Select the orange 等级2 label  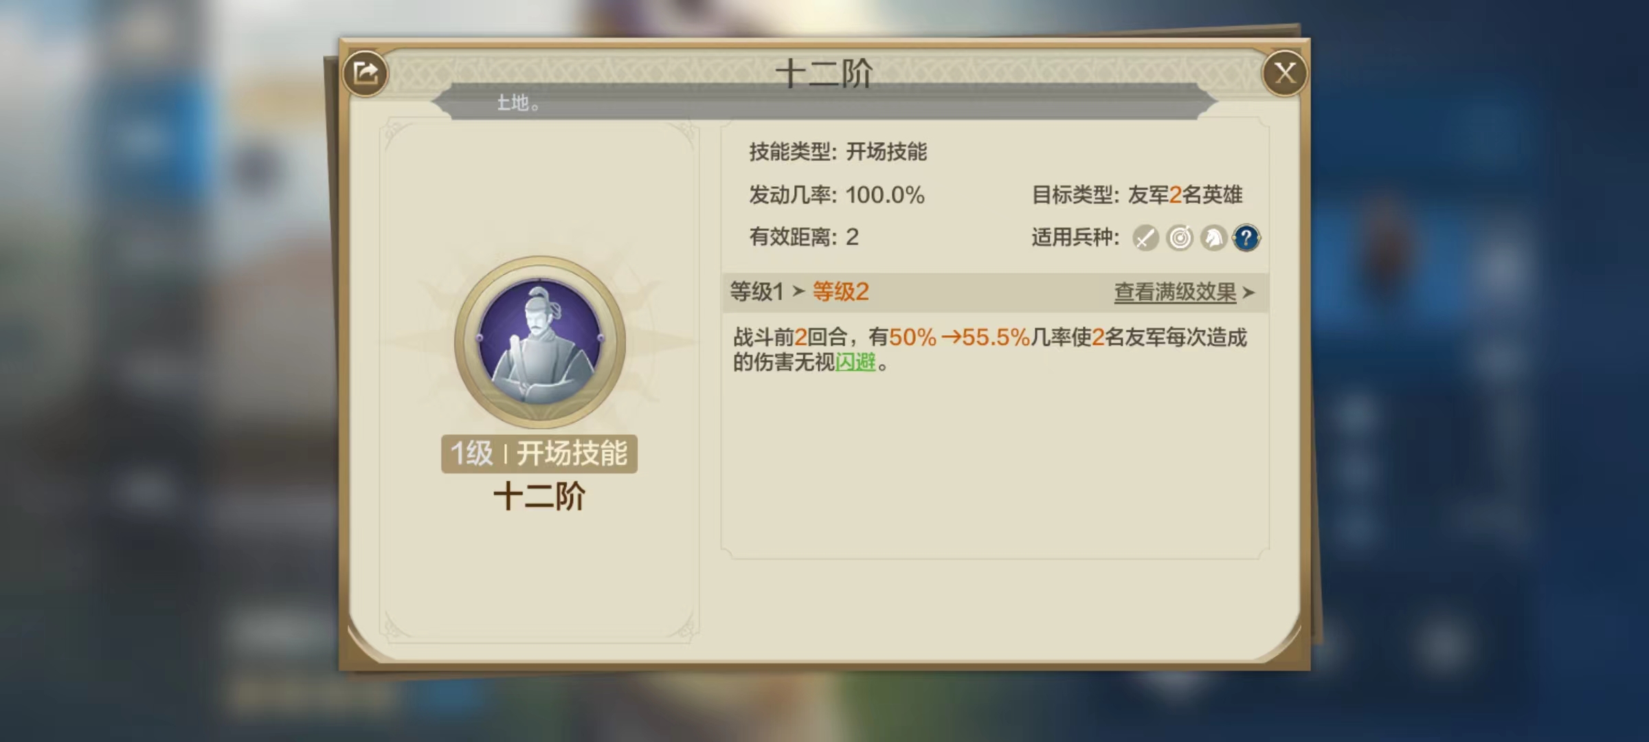(x=840, y=291)
